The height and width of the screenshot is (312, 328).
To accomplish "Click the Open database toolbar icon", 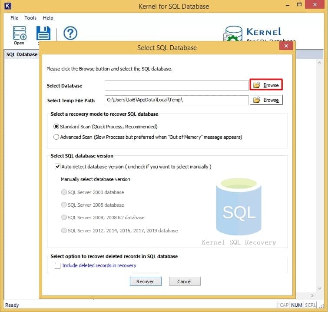I will [x=19, y=35].
